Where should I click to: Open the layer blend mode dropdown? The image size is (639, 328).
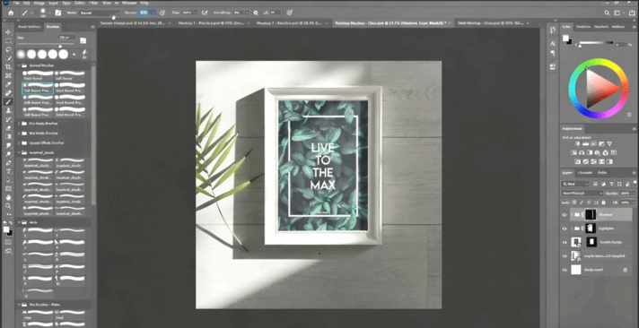tap(582, 194)
